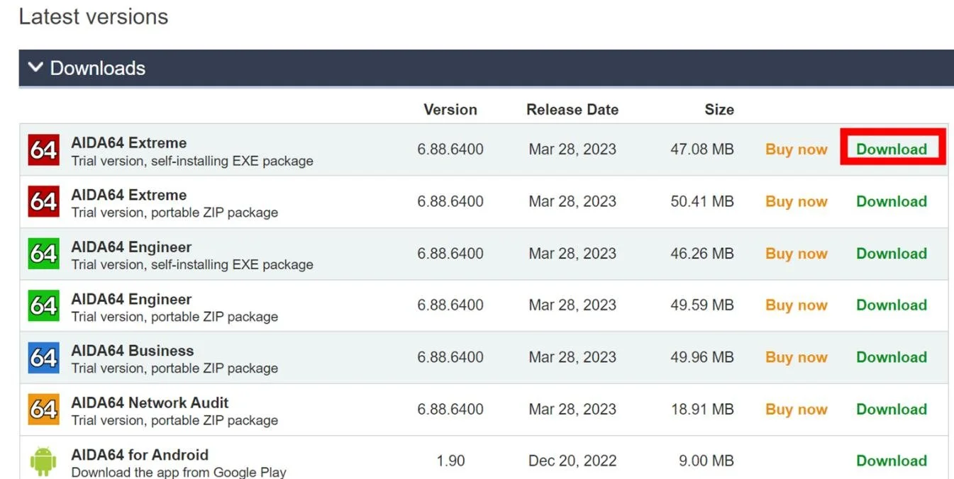Download AIDA64 Engineer self-installing EXE package

892,254
